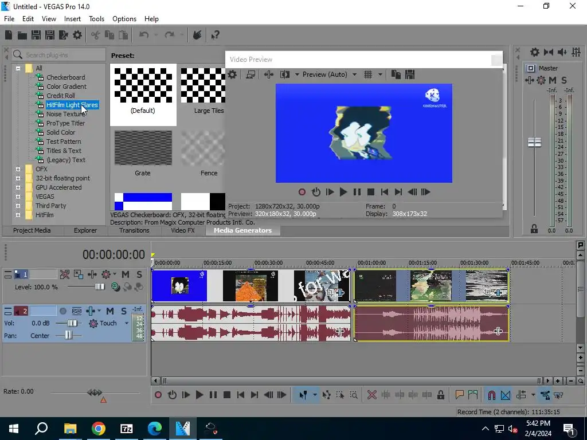Toggle Master bus Solo S button
This screenshot has width=587, height=440.
pos(564,80)
